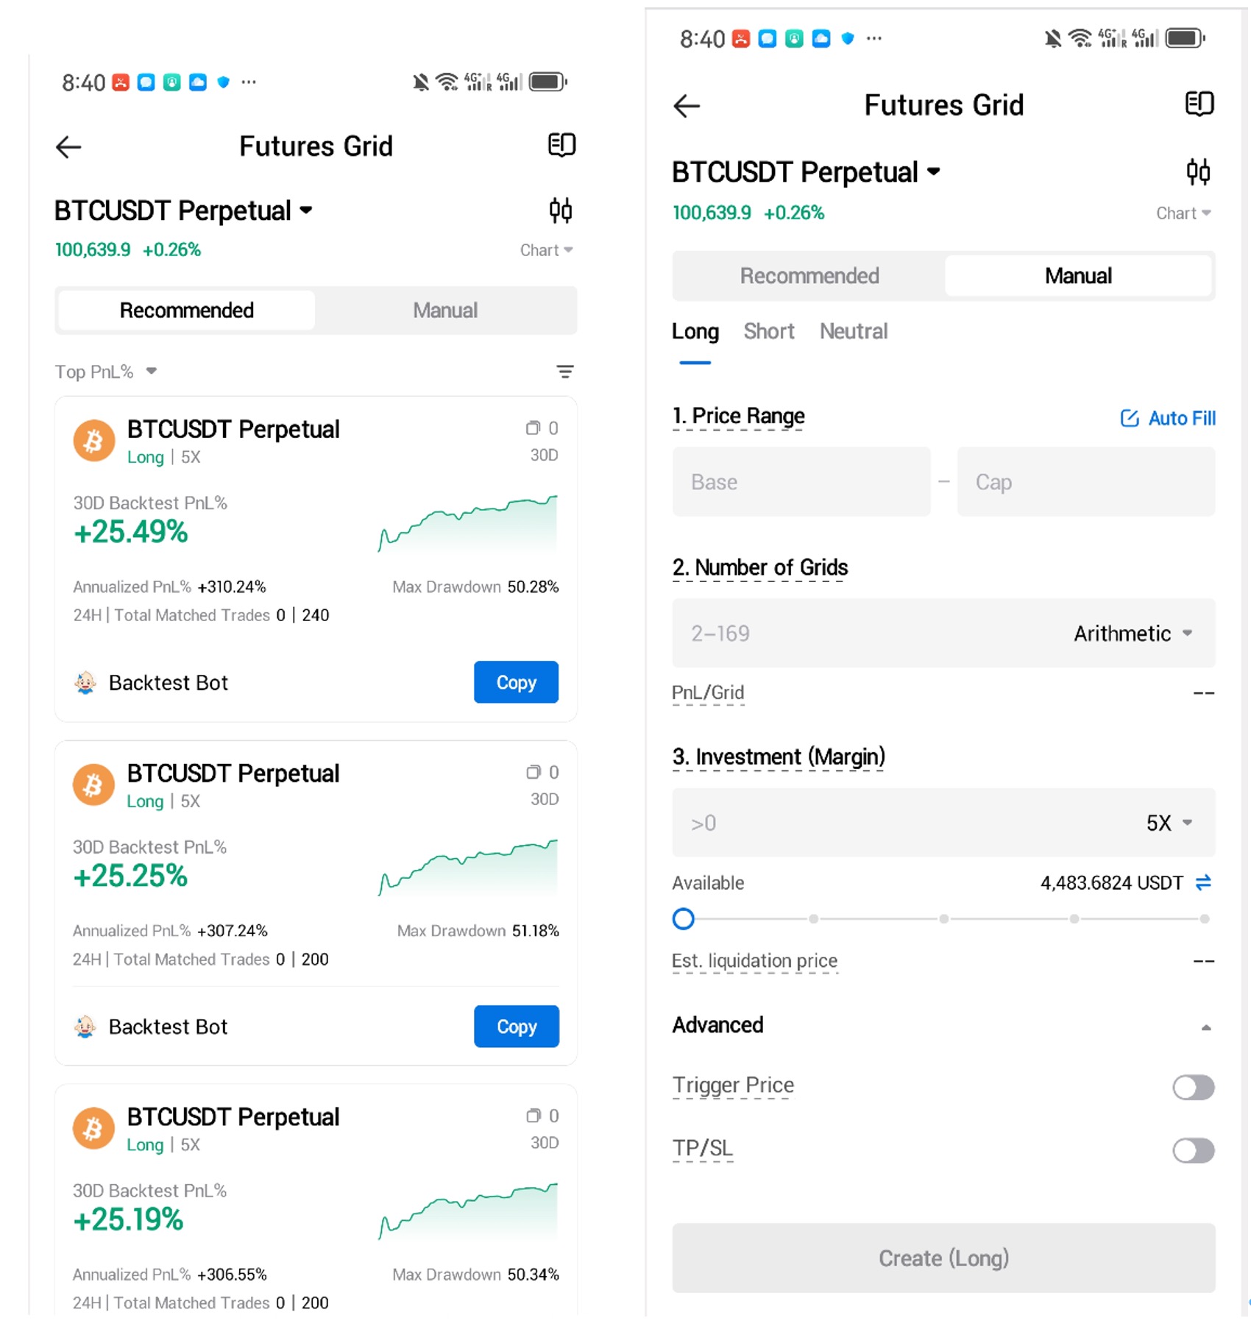This screenshot has height=1332, width=1251.
Task: Turn on the TP/SL switch
Action: [1193, 1150]
